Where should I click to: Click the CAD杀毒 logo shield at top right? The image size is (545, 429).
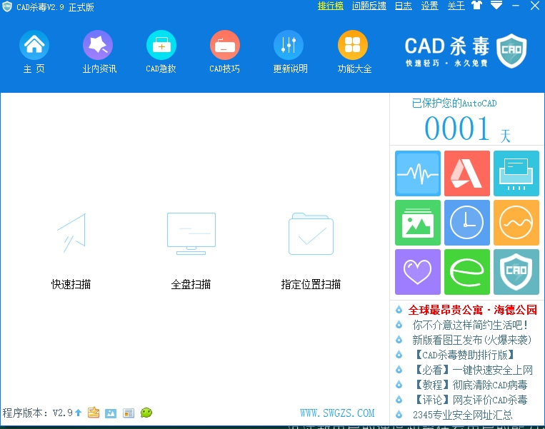click(x=511, y=51)
